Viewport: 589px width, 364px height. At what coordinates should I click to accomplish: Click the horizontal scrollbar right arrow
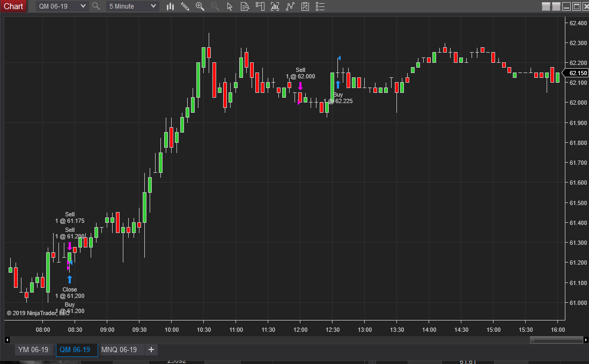coord(585,340)
